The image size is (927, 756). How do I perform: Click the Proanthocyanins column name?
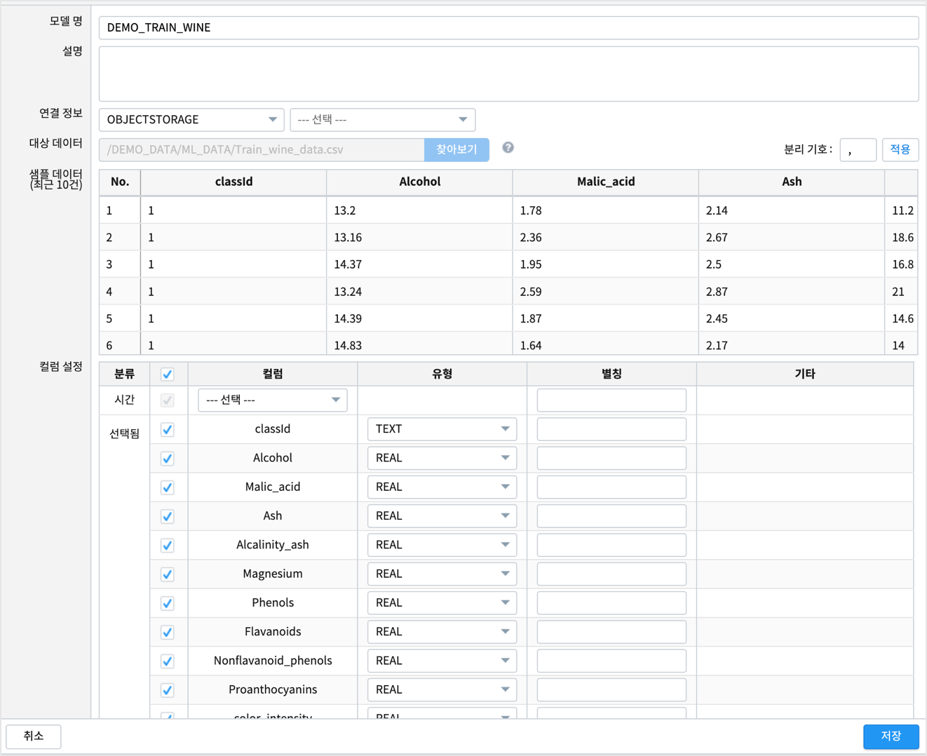coord(273,689)
